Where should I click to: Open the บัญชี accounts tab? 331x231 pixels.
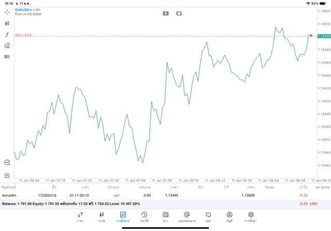point(230,217)
